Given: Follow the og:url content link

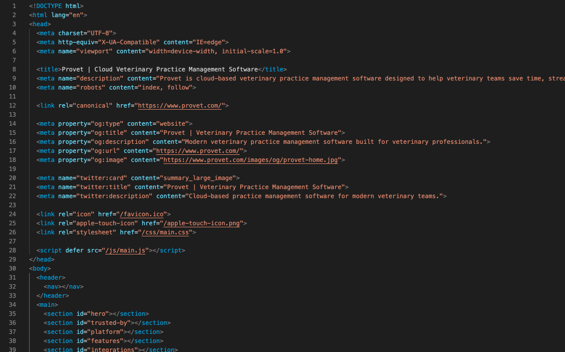Looking at the screenshot, I should click(198, 151).
